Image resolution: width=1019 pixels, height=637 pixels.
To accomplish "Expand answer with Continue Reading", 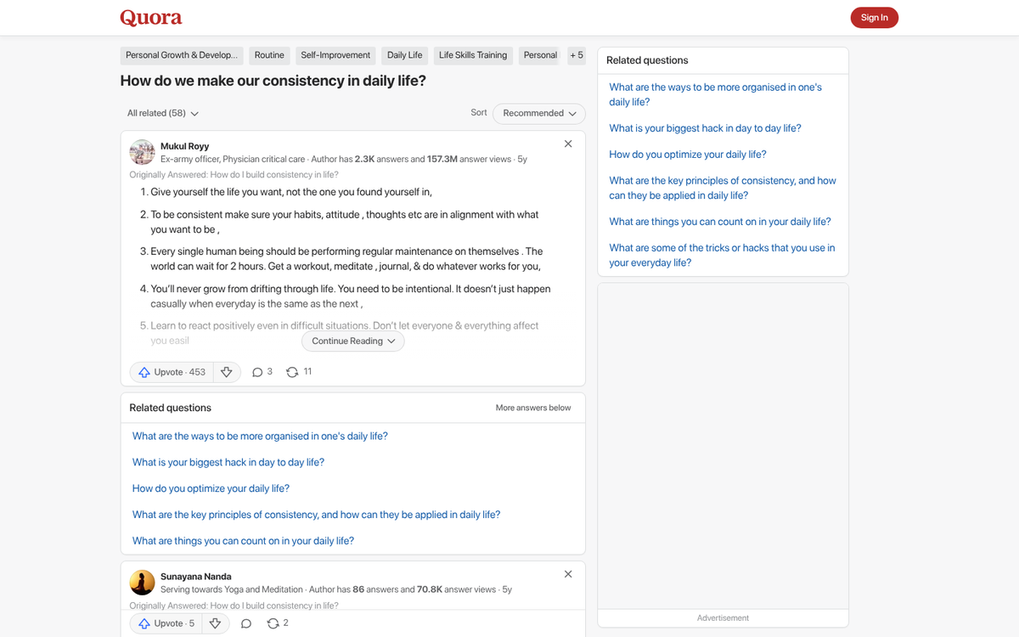I will coord(353,341).
